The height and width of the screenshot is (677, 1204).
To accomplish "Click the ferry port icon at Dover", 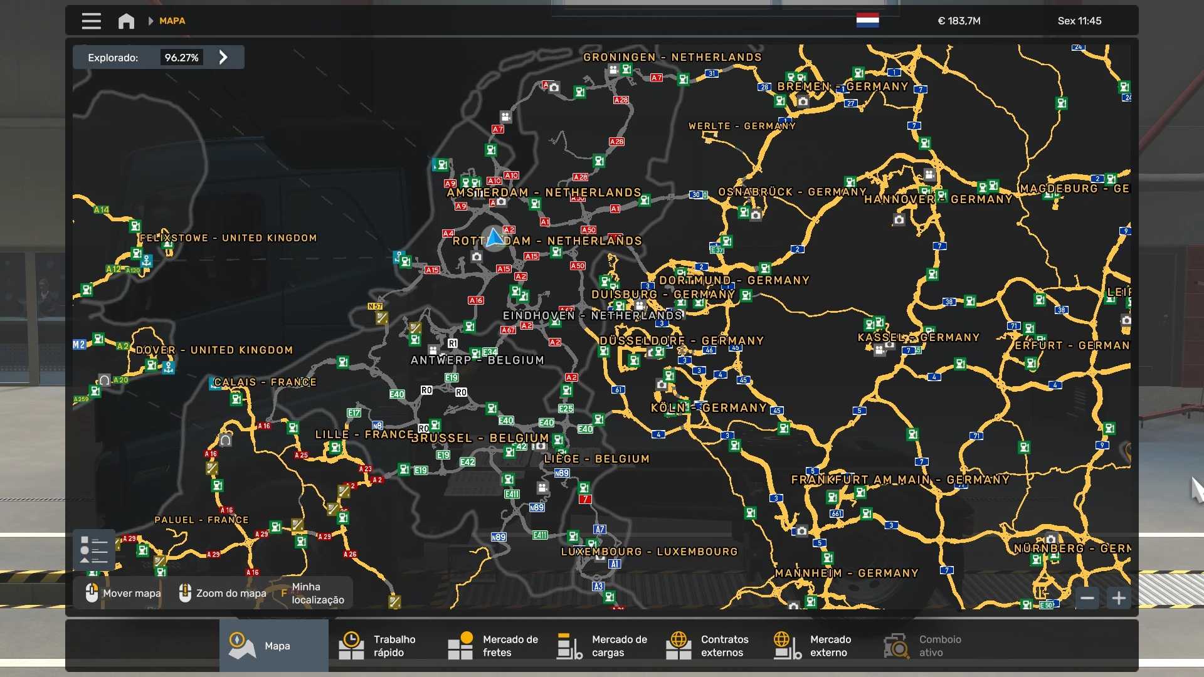I will [169, 368].
